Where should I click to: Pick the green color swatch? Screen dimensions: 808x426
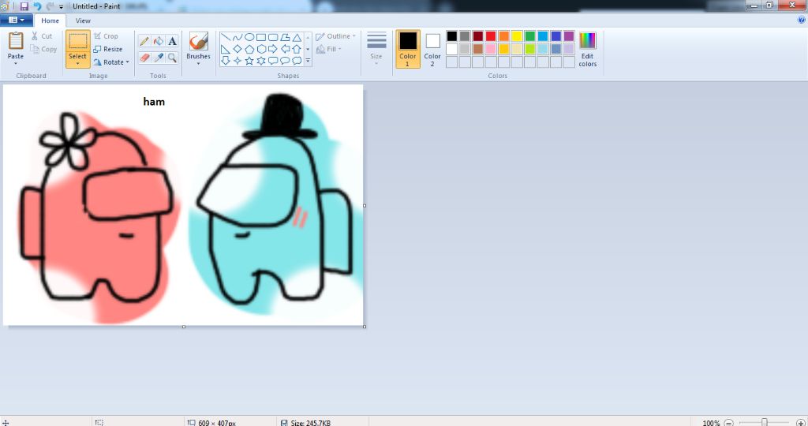point(529,36)
